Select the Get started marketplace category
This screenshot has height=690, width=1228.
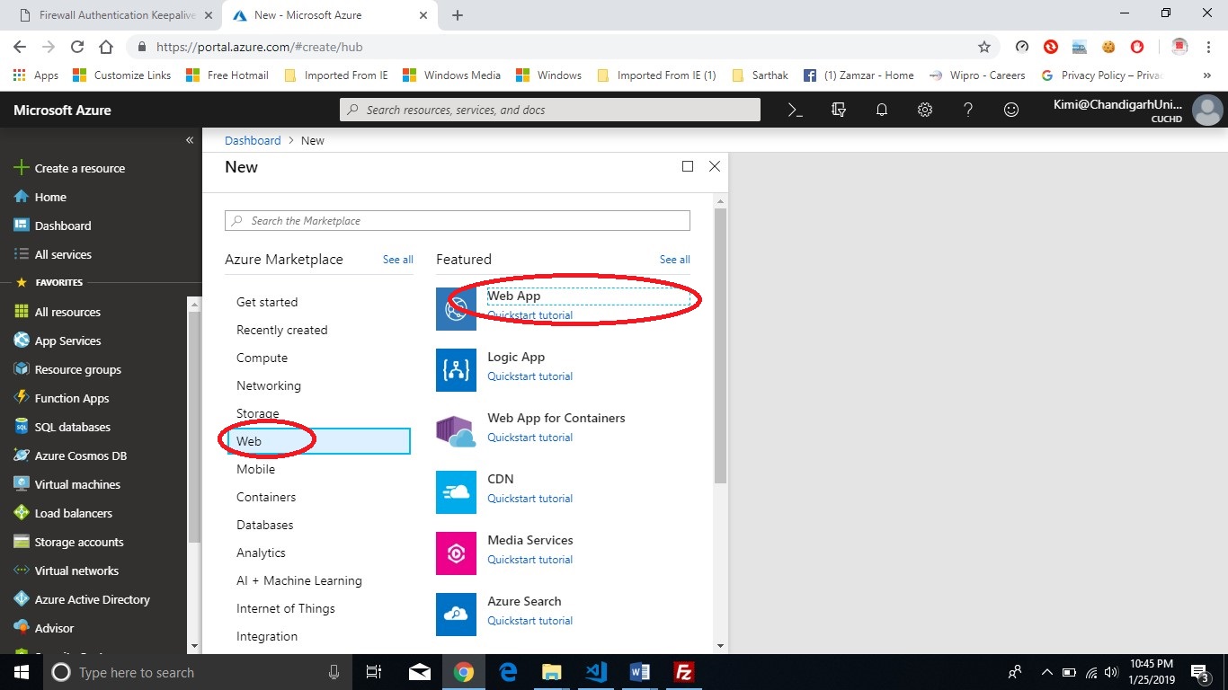pyautogui.click(x=267, y=302)
